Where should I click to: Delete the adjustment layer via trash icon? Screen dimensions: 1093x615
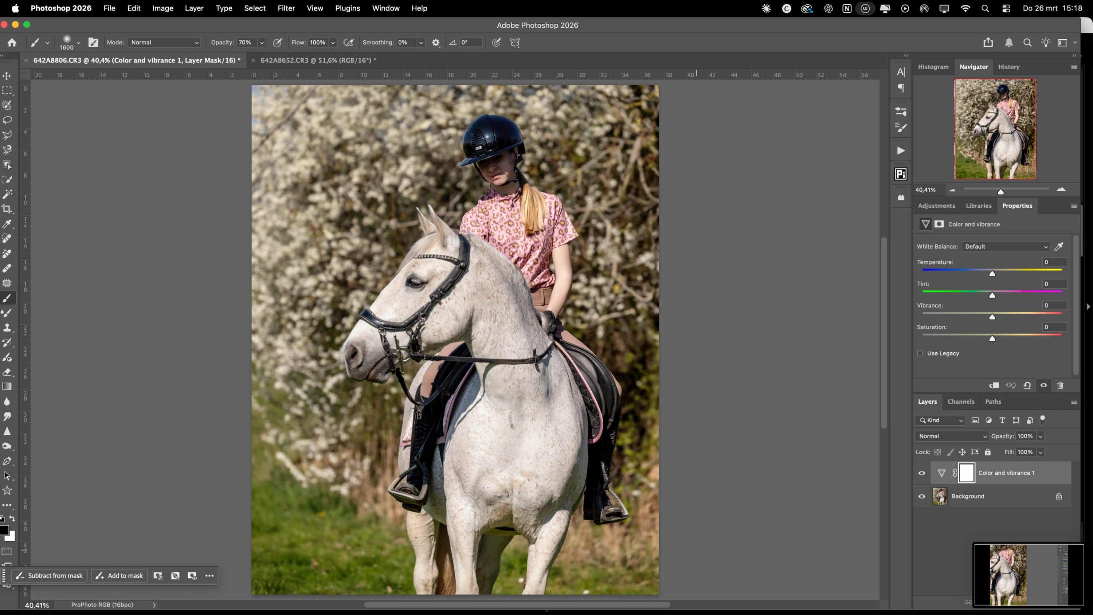pos(1060,385)
